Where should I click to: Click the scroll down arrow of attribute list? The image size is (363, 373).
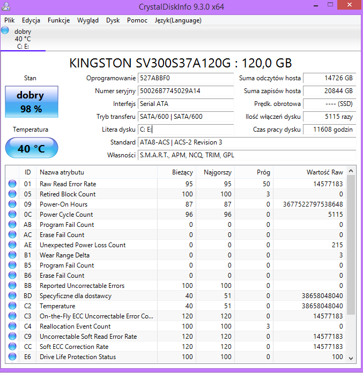(351, 358)
